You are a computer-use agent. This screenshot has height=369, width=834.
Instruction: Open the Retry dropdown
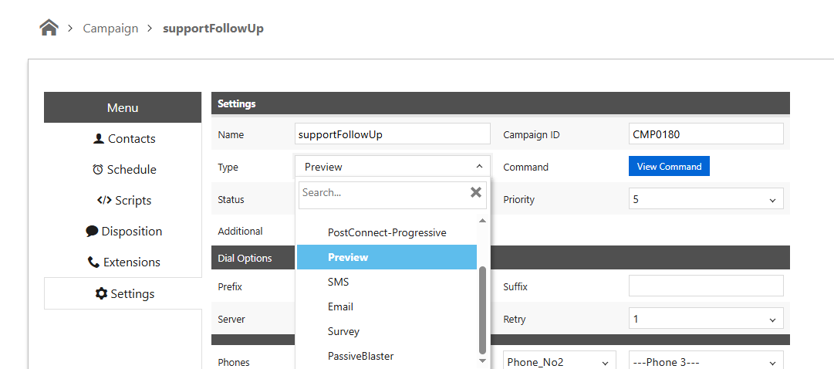(705, 319)
